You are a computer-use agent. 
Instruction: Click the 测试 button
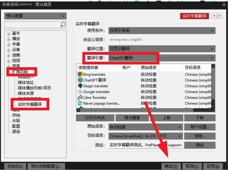tap(200, 145)
